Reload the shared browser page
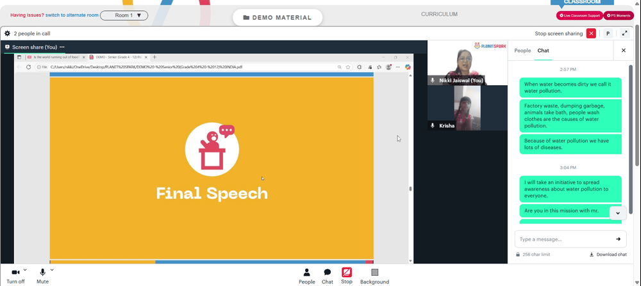This screenshot has width=641, height=286. (x=29, y=67)
